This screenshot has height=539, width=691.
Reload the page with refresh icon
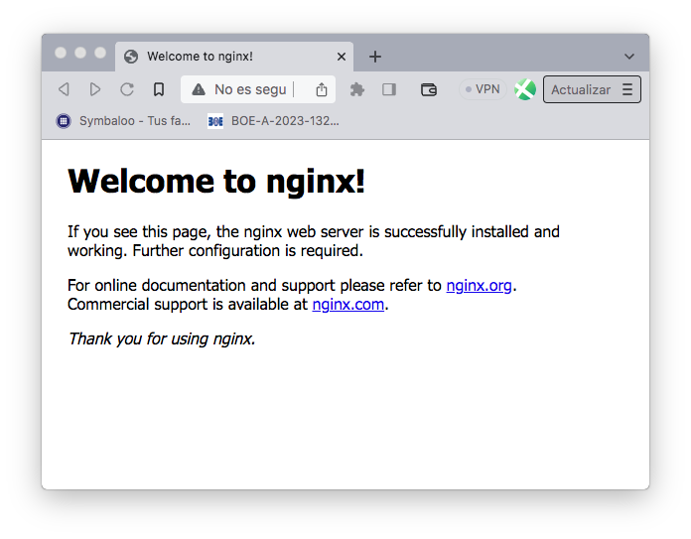click(x=127, y=89)
